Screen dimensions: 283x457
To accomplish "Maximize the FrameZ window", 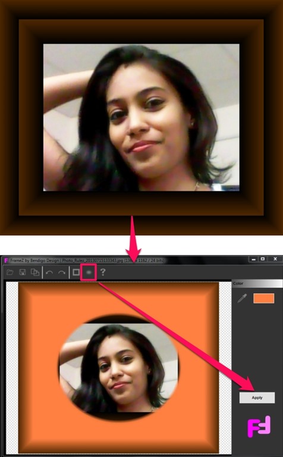I will (x=263, y=259).
